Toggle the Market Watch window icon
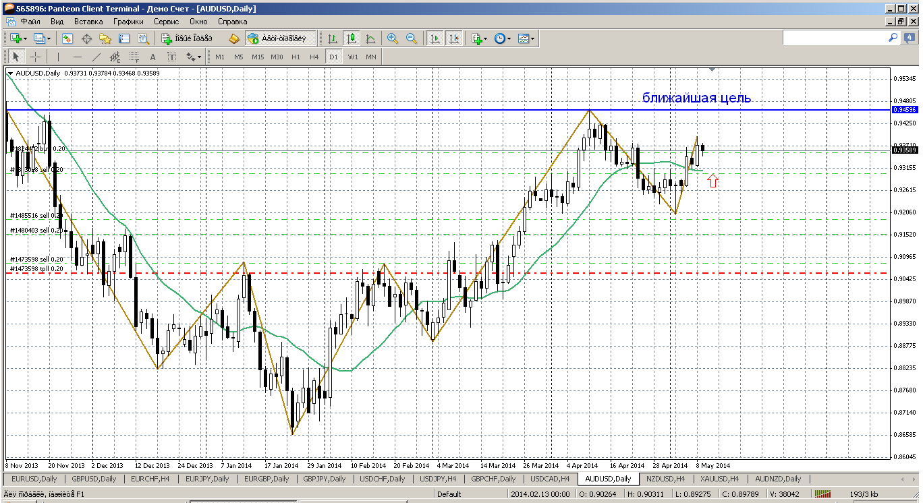923x503 pixels. point(67,38)
